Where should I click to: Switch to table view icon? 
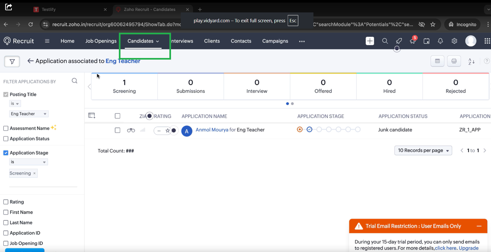pyautogui.click(x=437, y=61)
